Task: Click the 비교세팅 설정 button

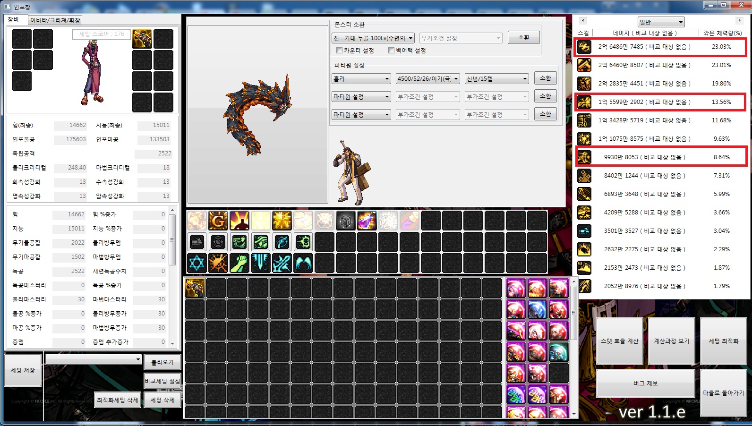Action: pos(162,381)
